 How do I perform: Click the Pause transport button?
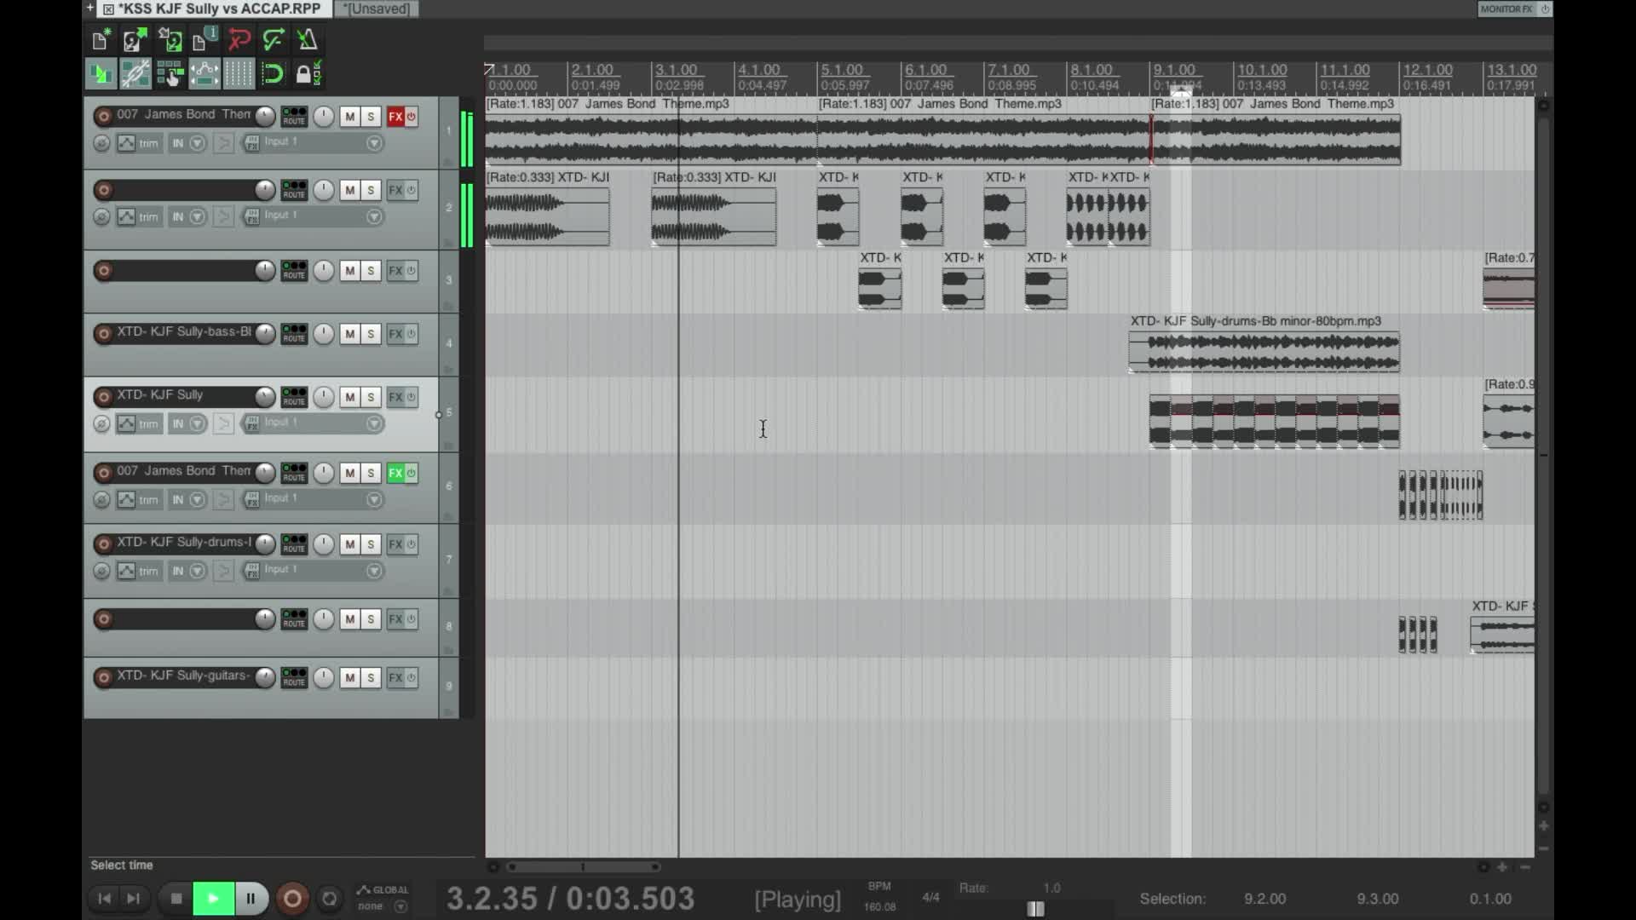pyautogui.click(x=251, y=899)
